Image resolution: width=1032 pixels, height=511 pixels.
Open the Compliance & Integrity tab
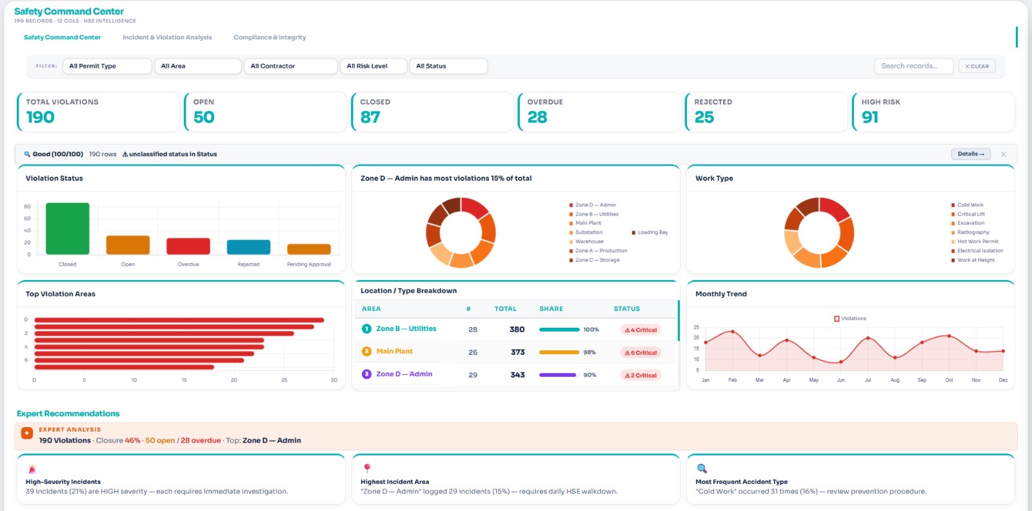click(270, 37)
